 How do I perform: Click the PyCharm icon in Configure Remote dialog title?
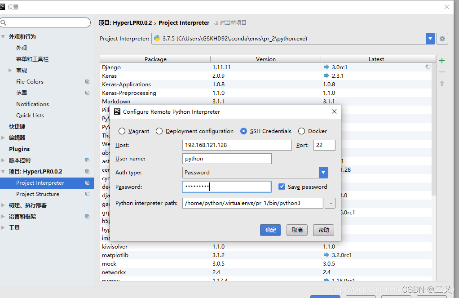pyautogui.click(x=117, y=111)
